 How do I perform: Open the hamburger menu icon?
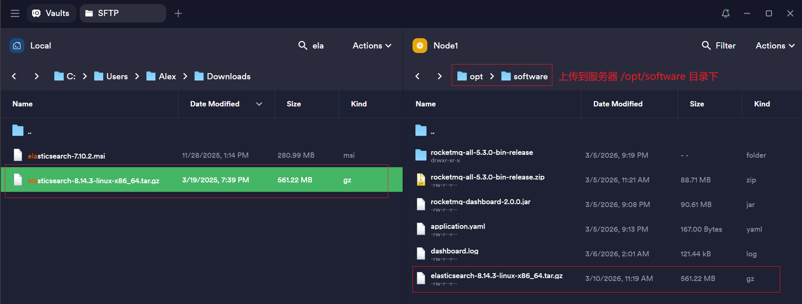click(15, 14)
